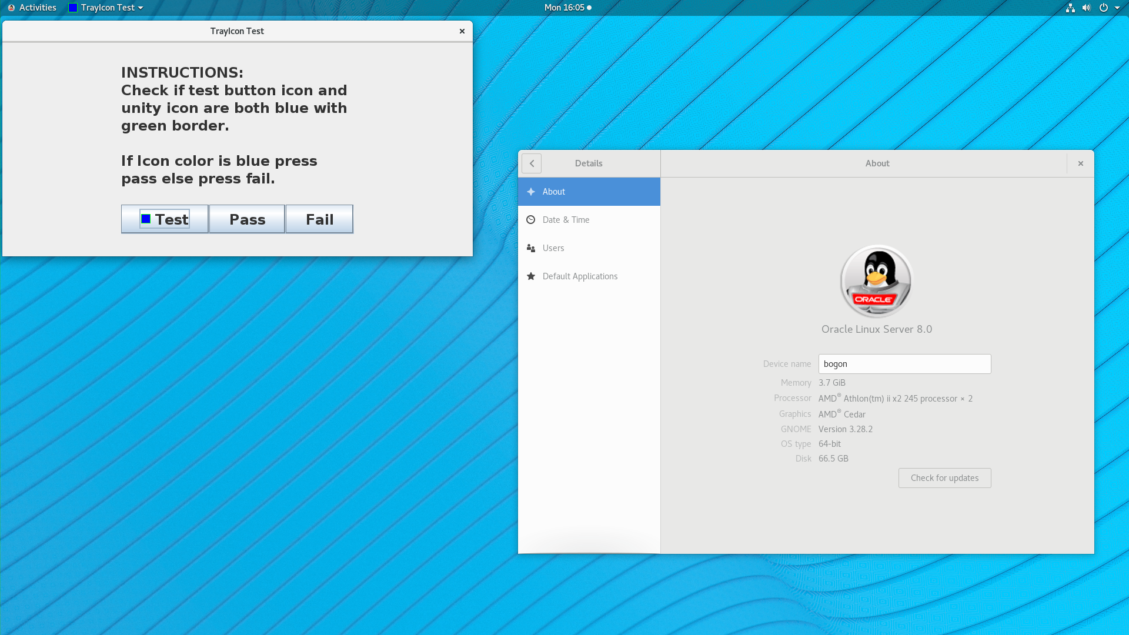Expand the system menu dropdown arrow
The image size is (1129, 635).
pos(1117,8)
